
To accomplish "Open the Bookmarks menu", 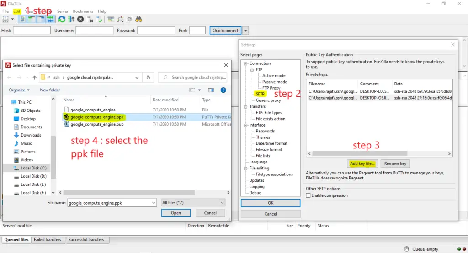I will pyautogui.click(x=83, y=11).
